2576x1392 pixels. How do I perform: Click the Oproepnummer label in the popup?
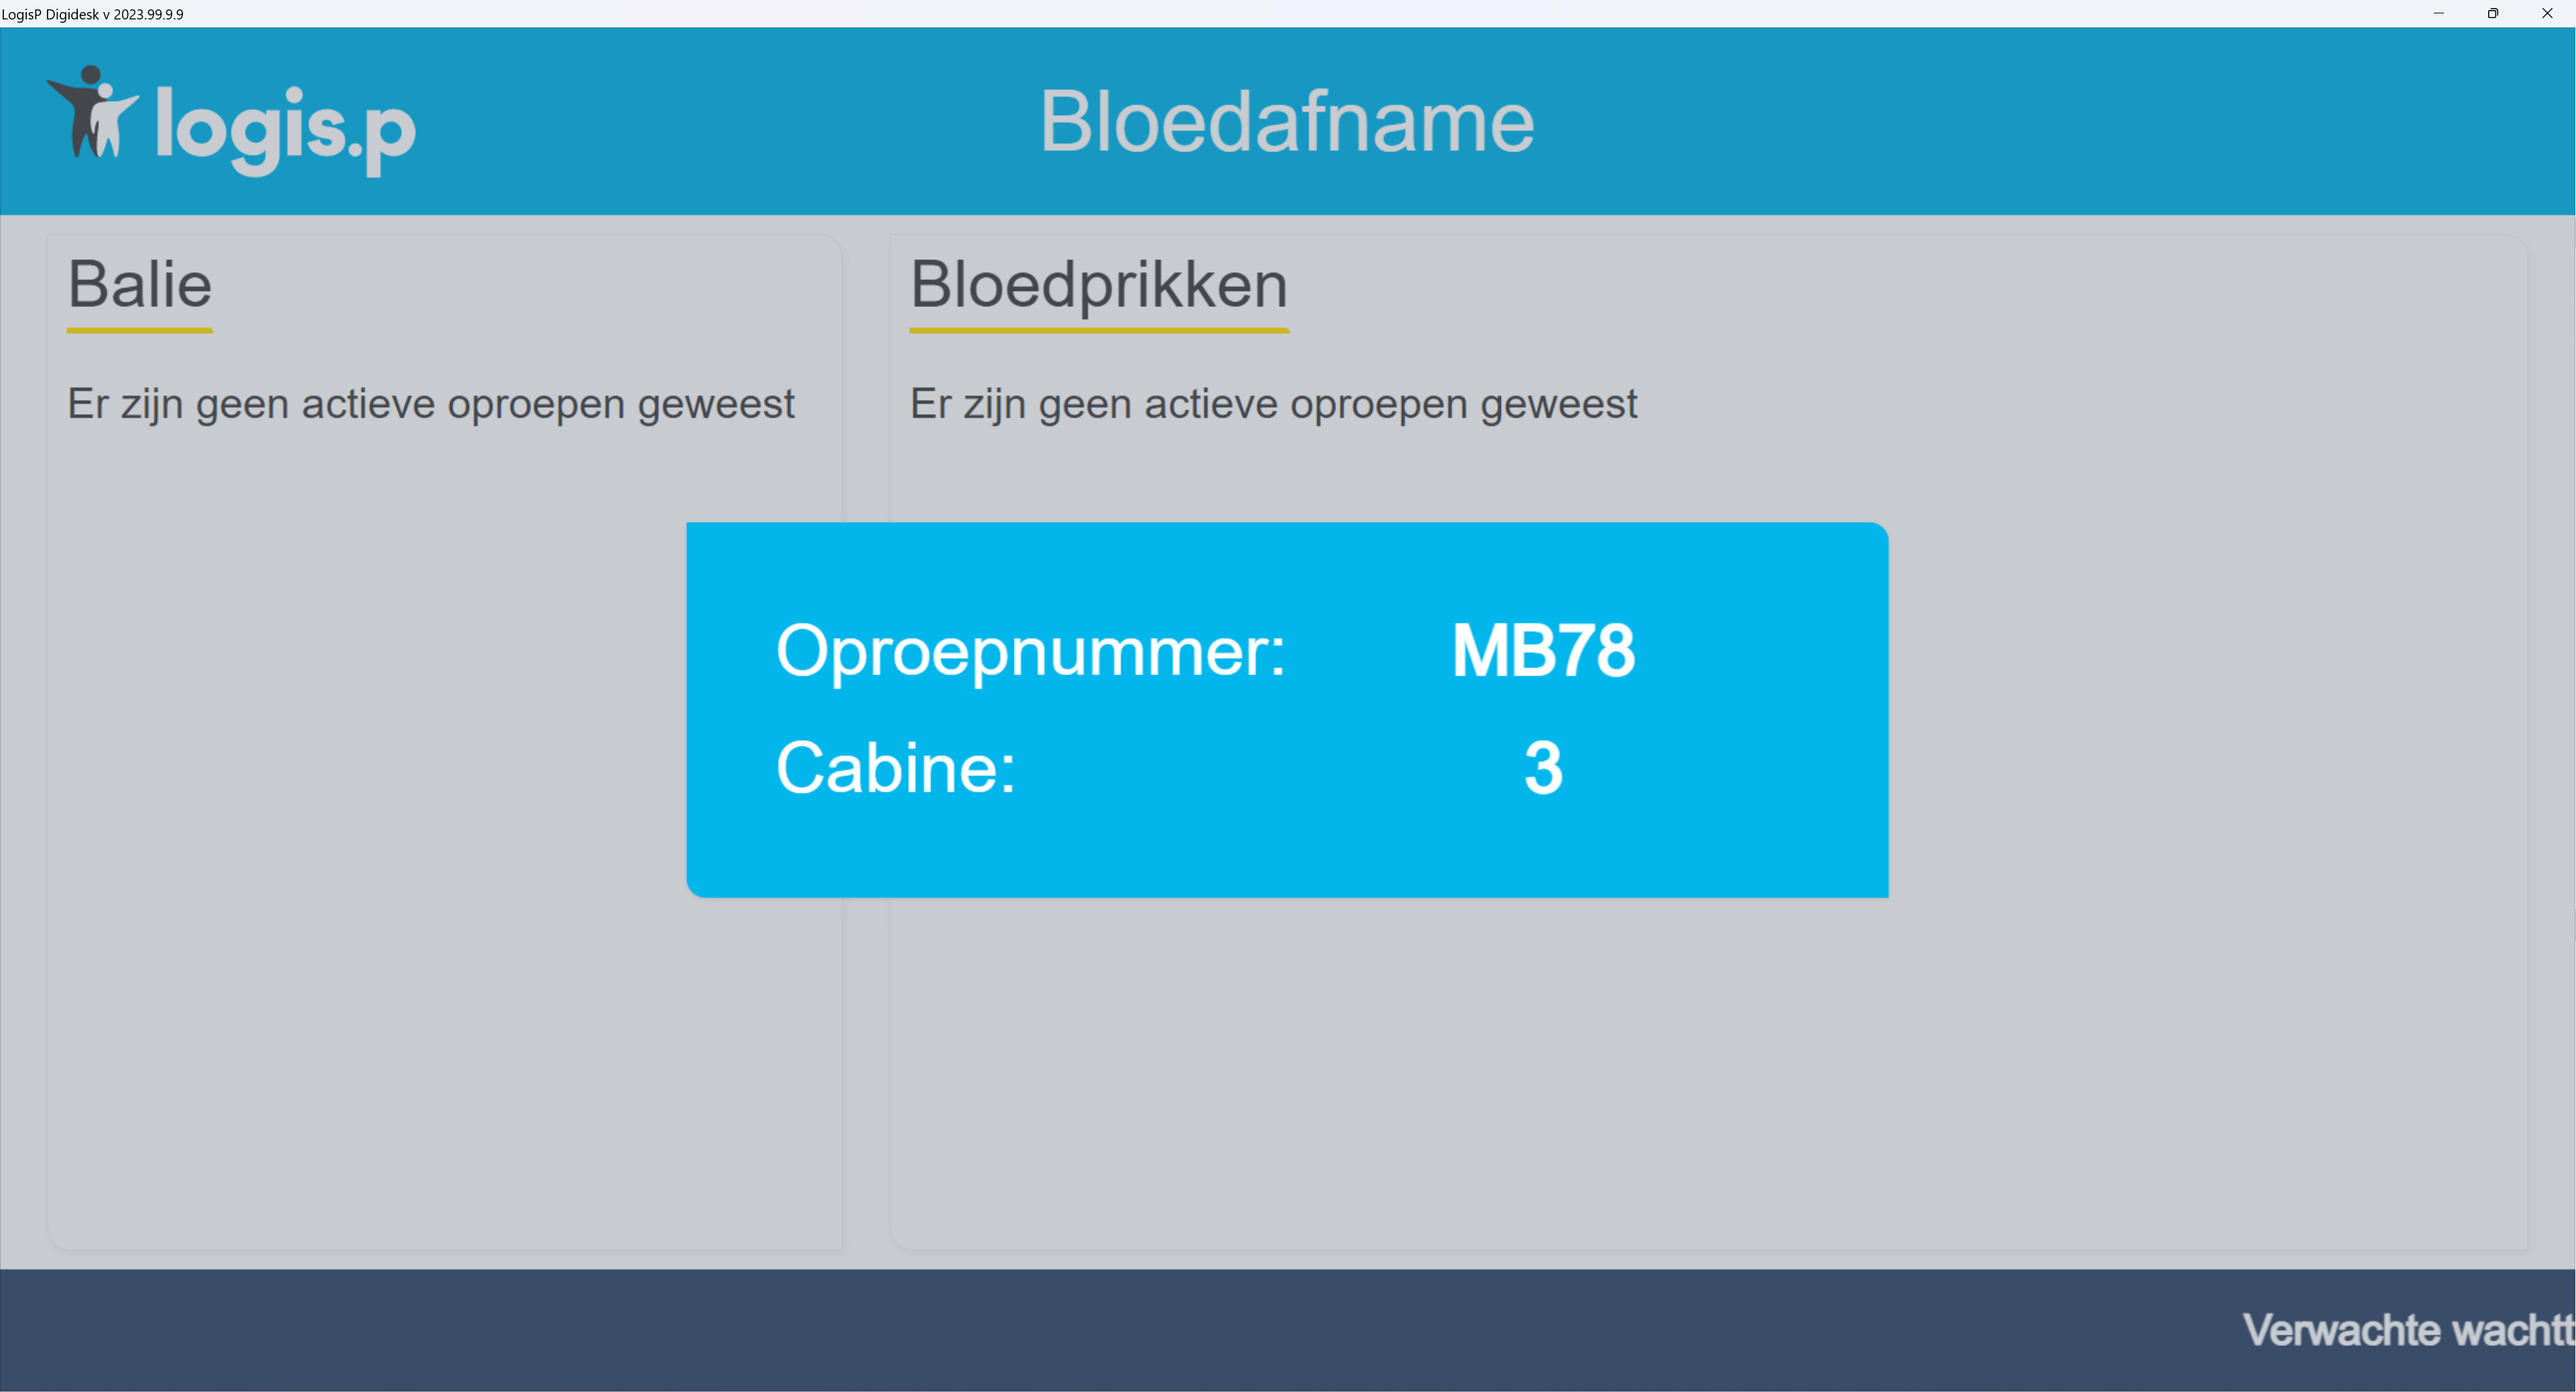coord(1030,651)
